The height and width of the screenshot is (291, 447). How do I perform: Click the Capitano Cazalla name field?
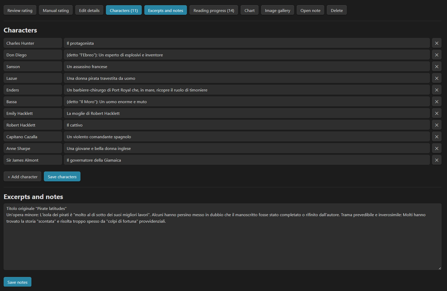point(33,137)
